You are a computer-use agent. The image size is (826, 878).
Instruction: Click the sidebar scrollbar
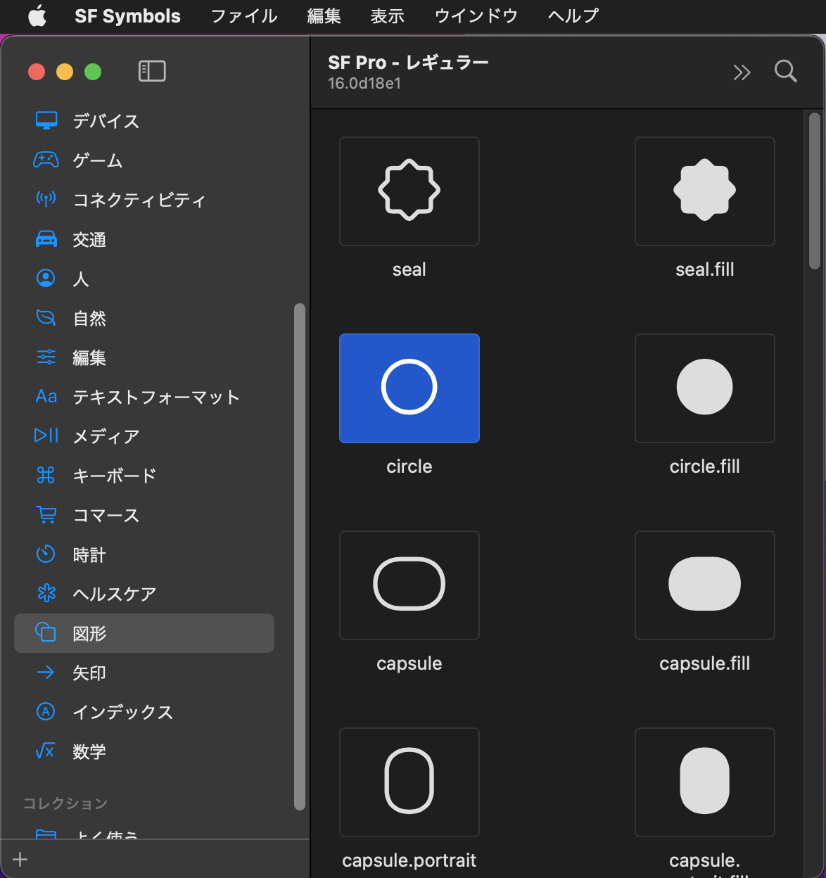300,556
